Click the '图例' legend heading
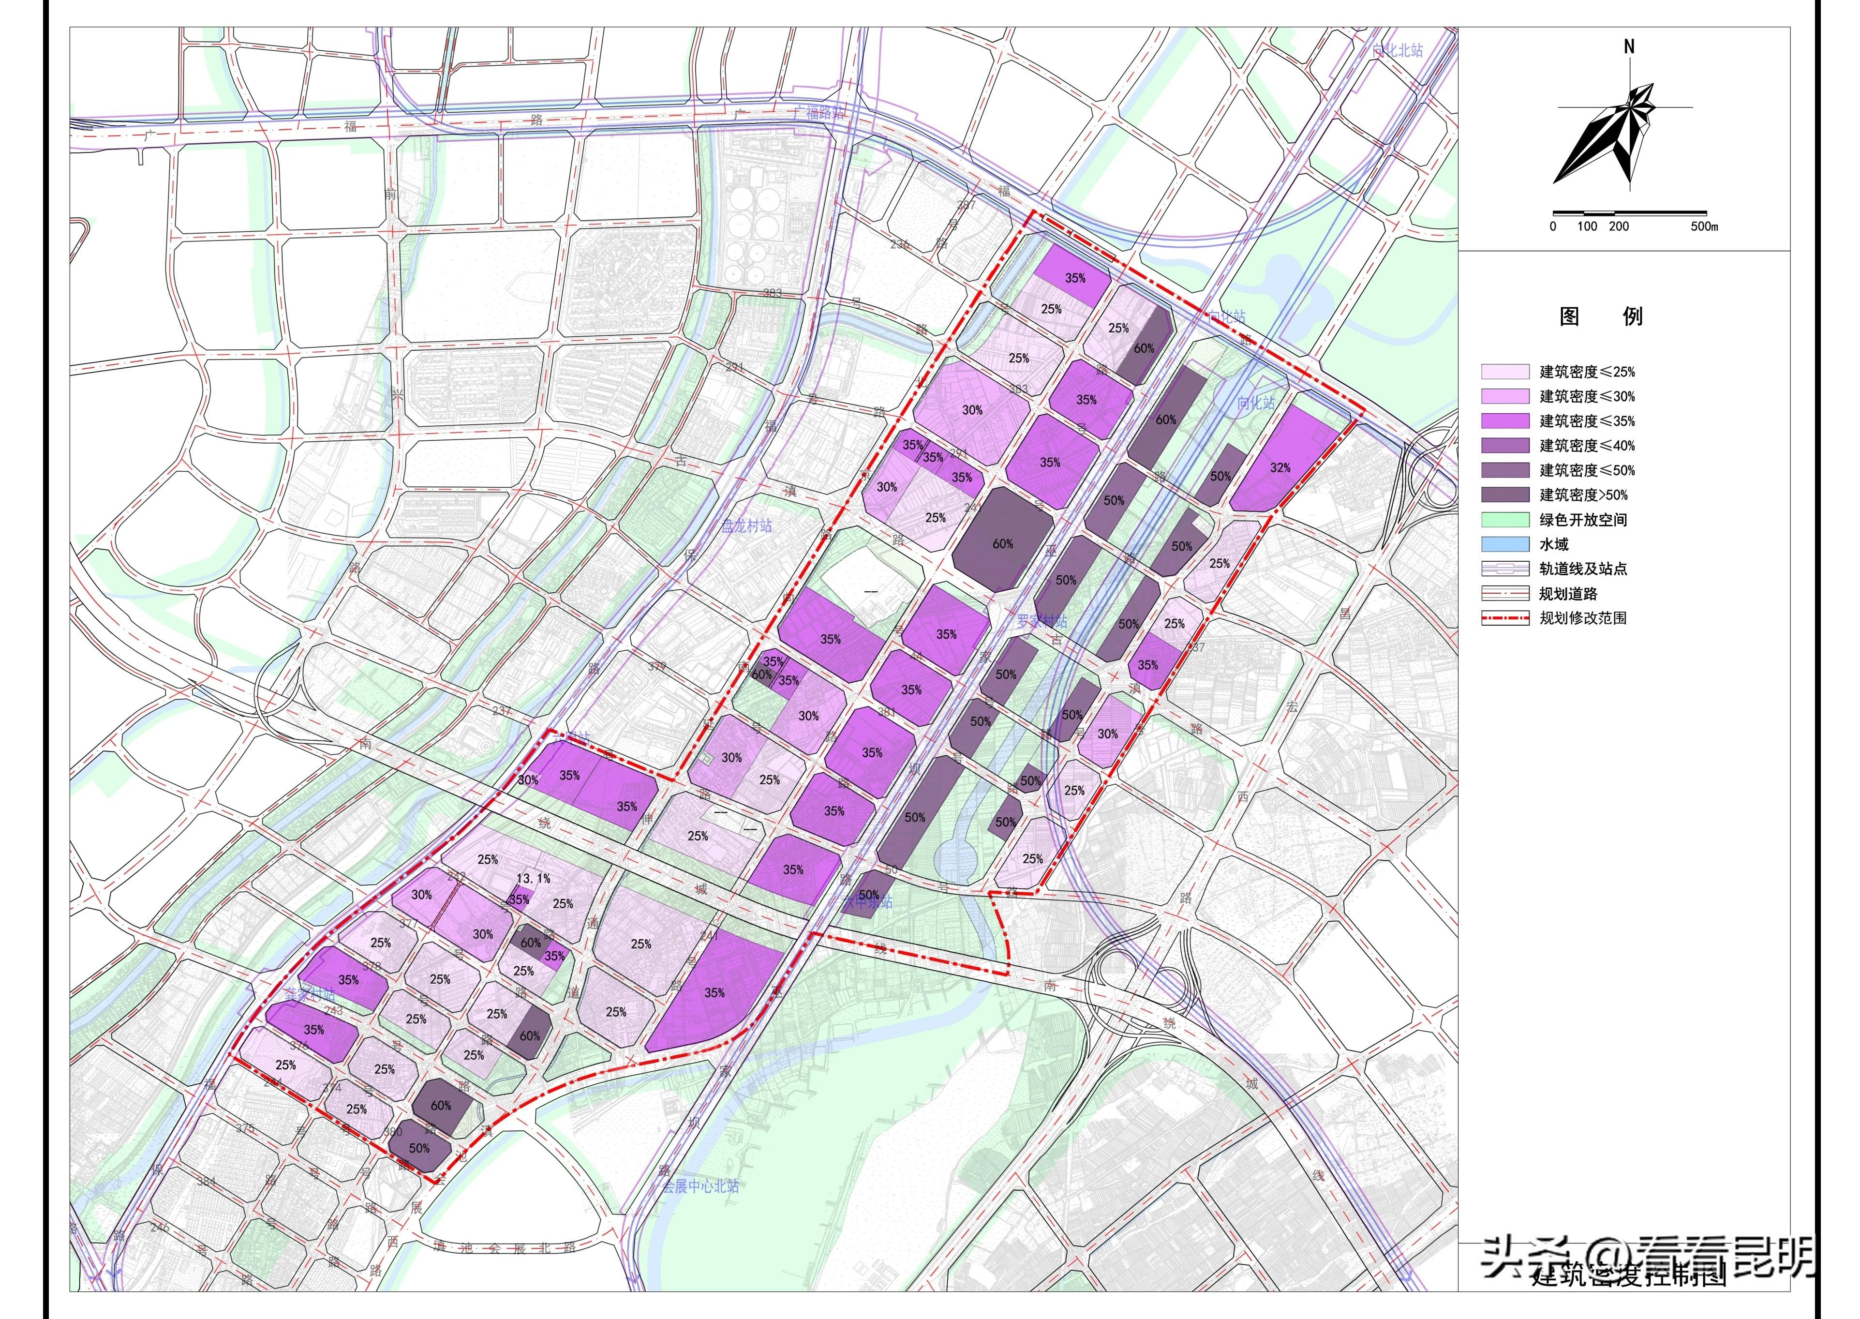The width and height of the screenshot is (1860, 1319). [1601, 316]
